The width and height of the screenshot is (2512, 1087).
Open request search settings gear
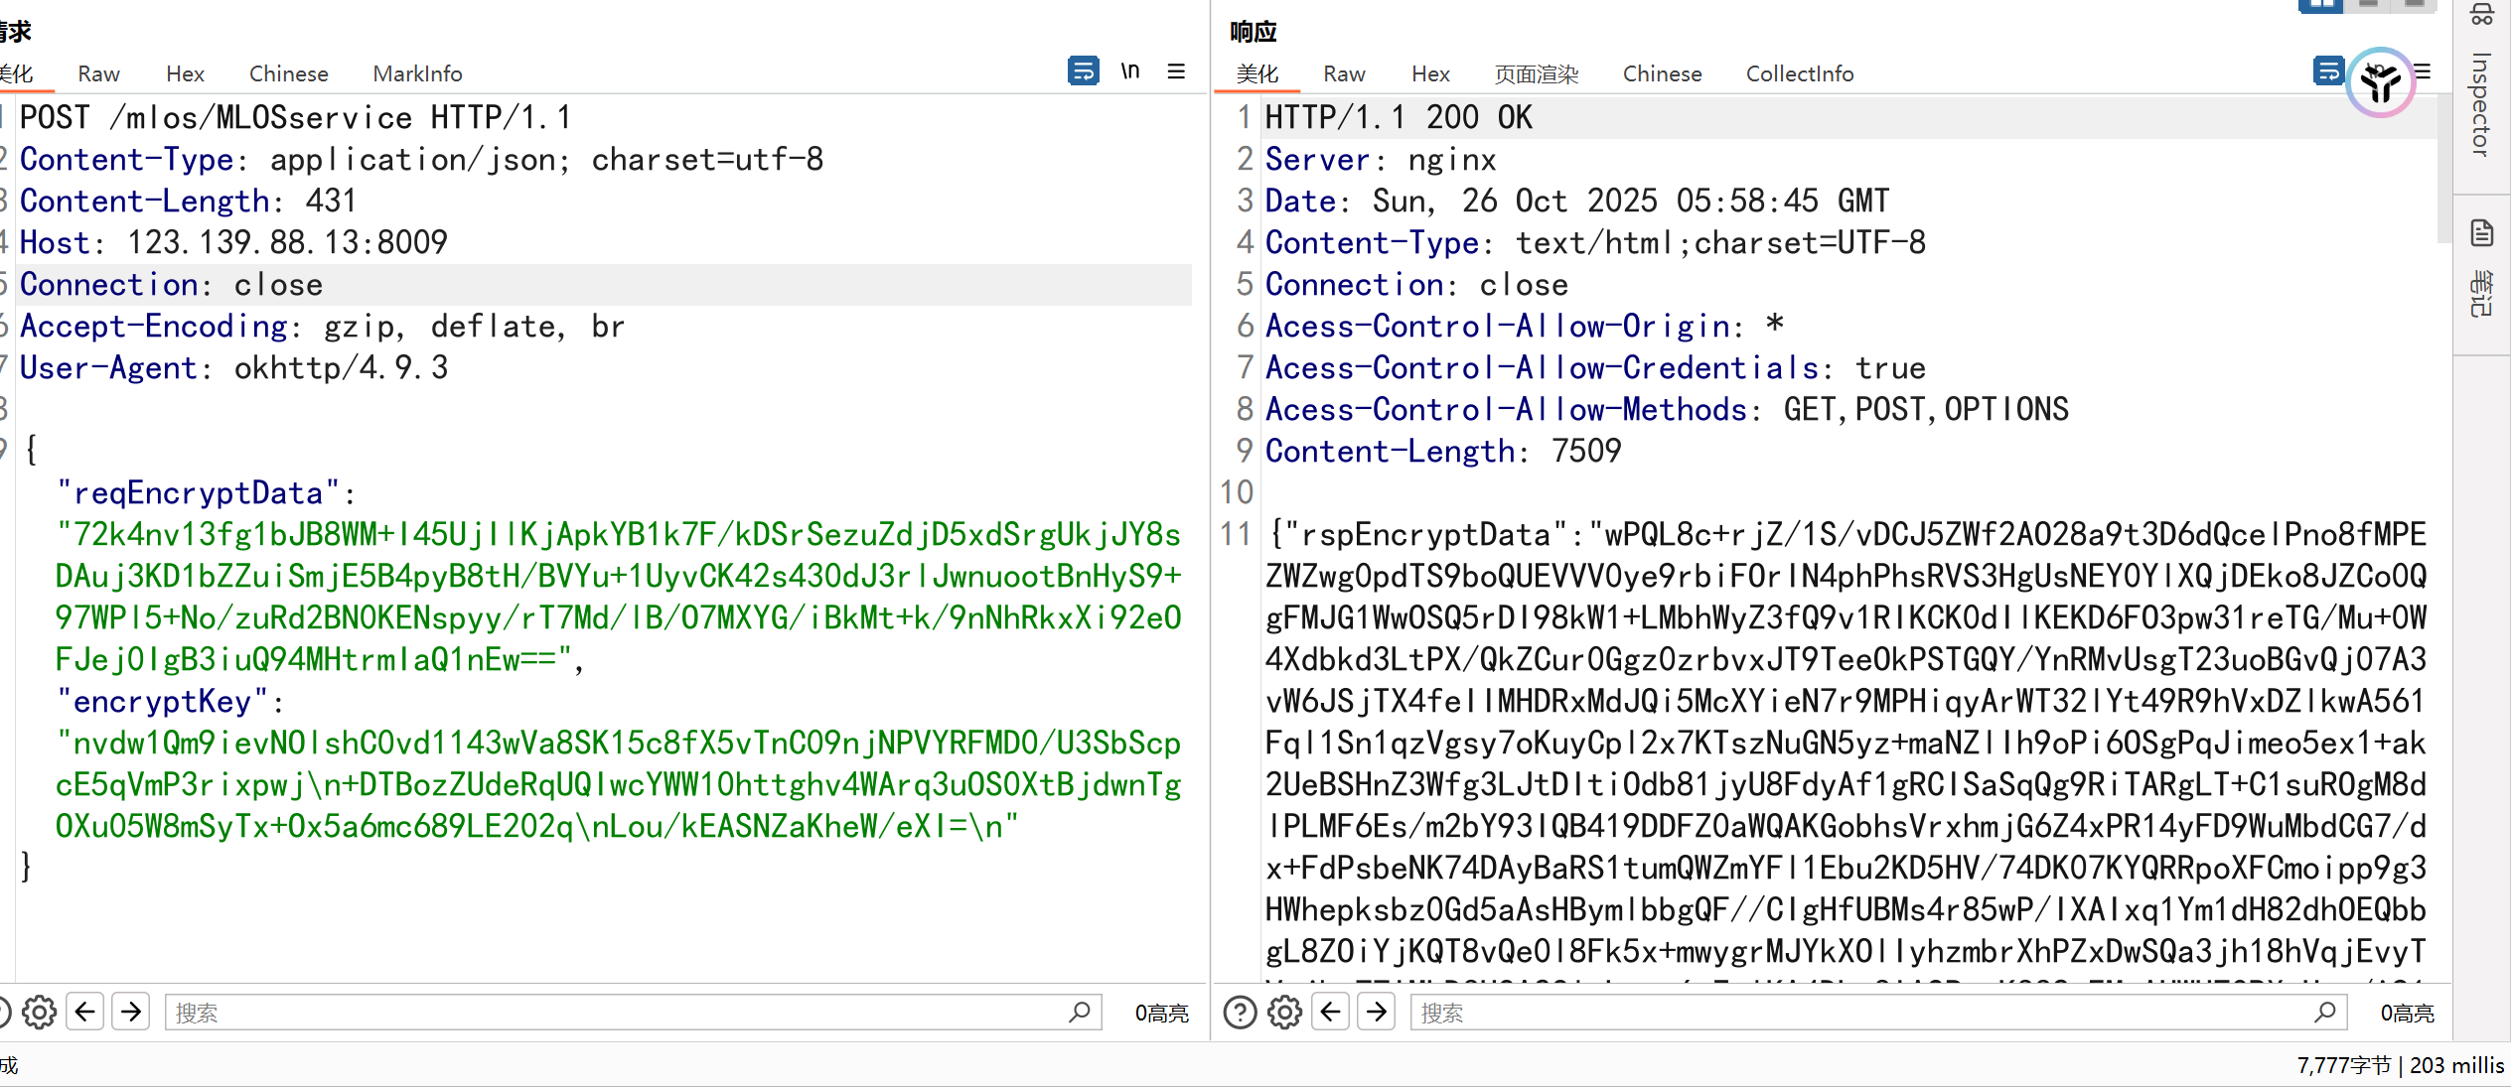pos(40,1013)
